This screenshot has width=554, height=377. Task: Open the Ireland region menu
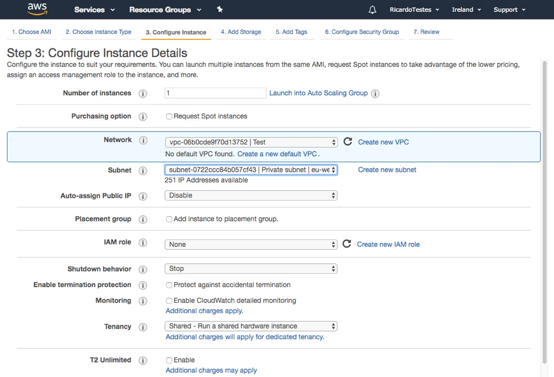[x=466, y=10]
